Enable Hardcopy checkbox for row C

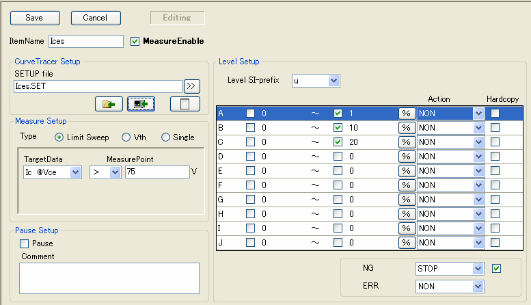point(495,142)
